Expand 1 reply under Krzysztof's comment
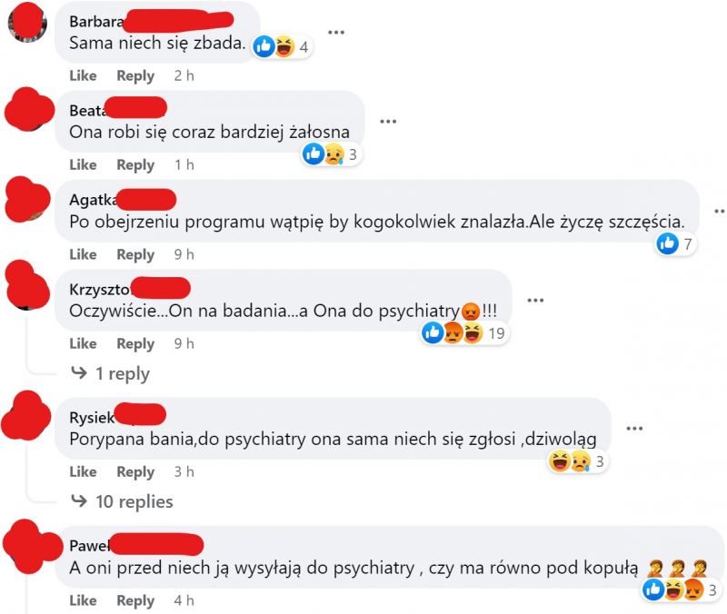727x614 pixels. coord(110,373)
